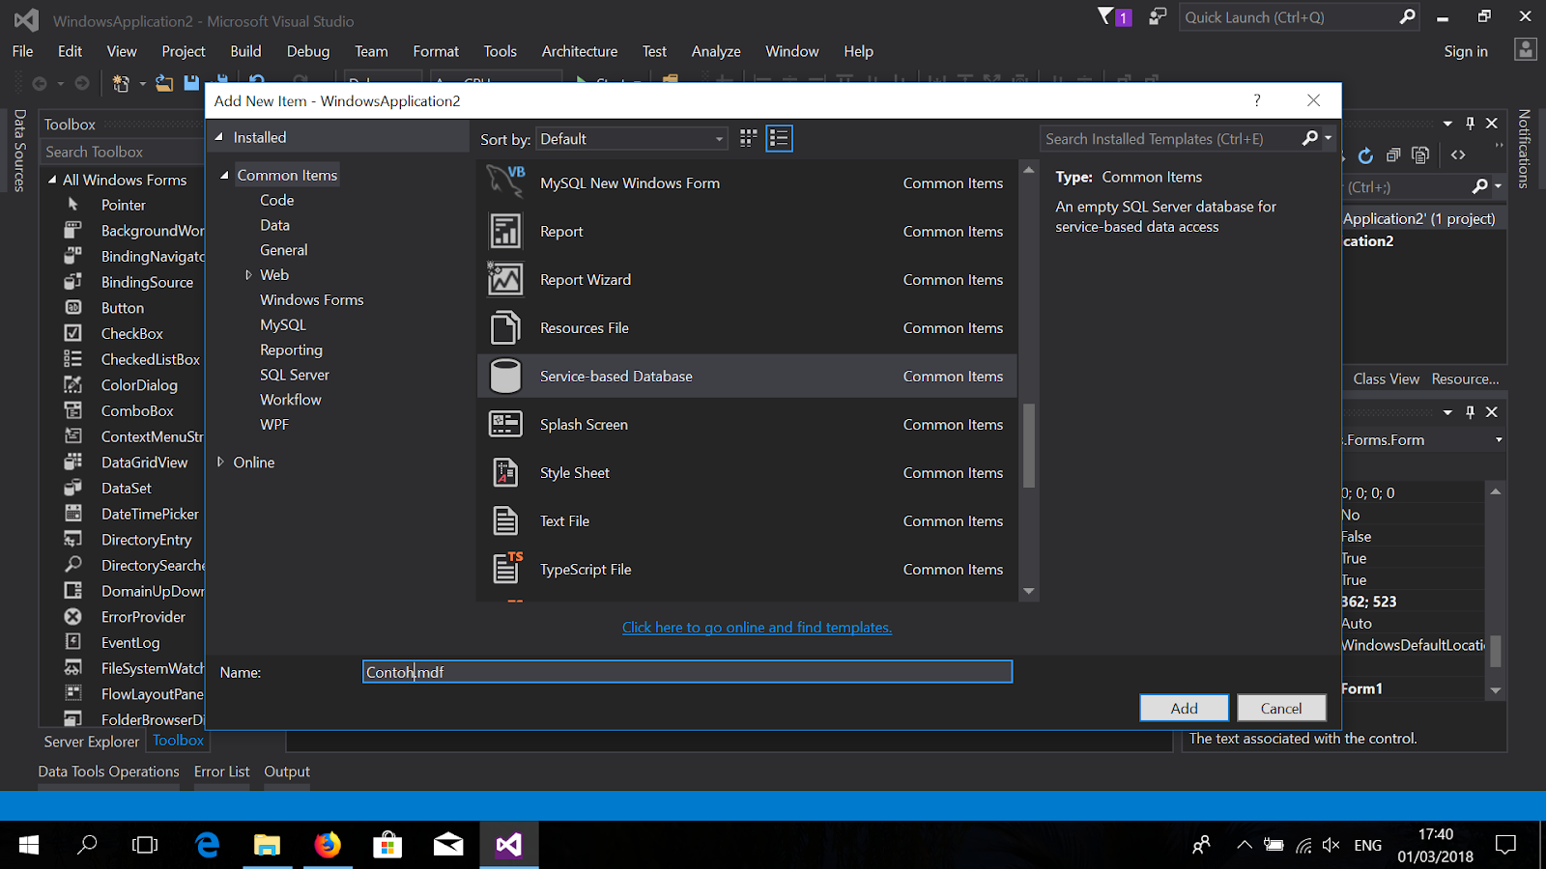Click the Name field containing Contoh.mdf
The image size is (1546, 869).
click(x=687, y=671)
